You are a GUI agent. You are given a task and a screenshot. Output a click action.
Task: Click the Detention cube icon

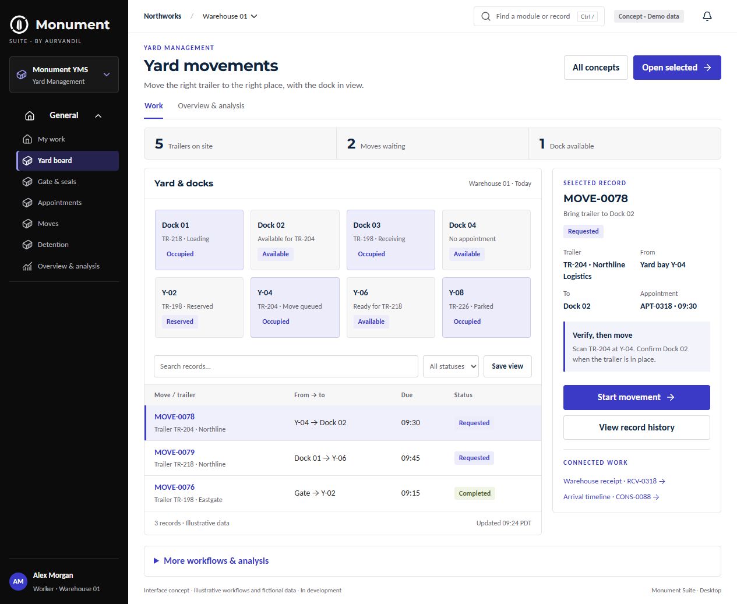(27, 245)
